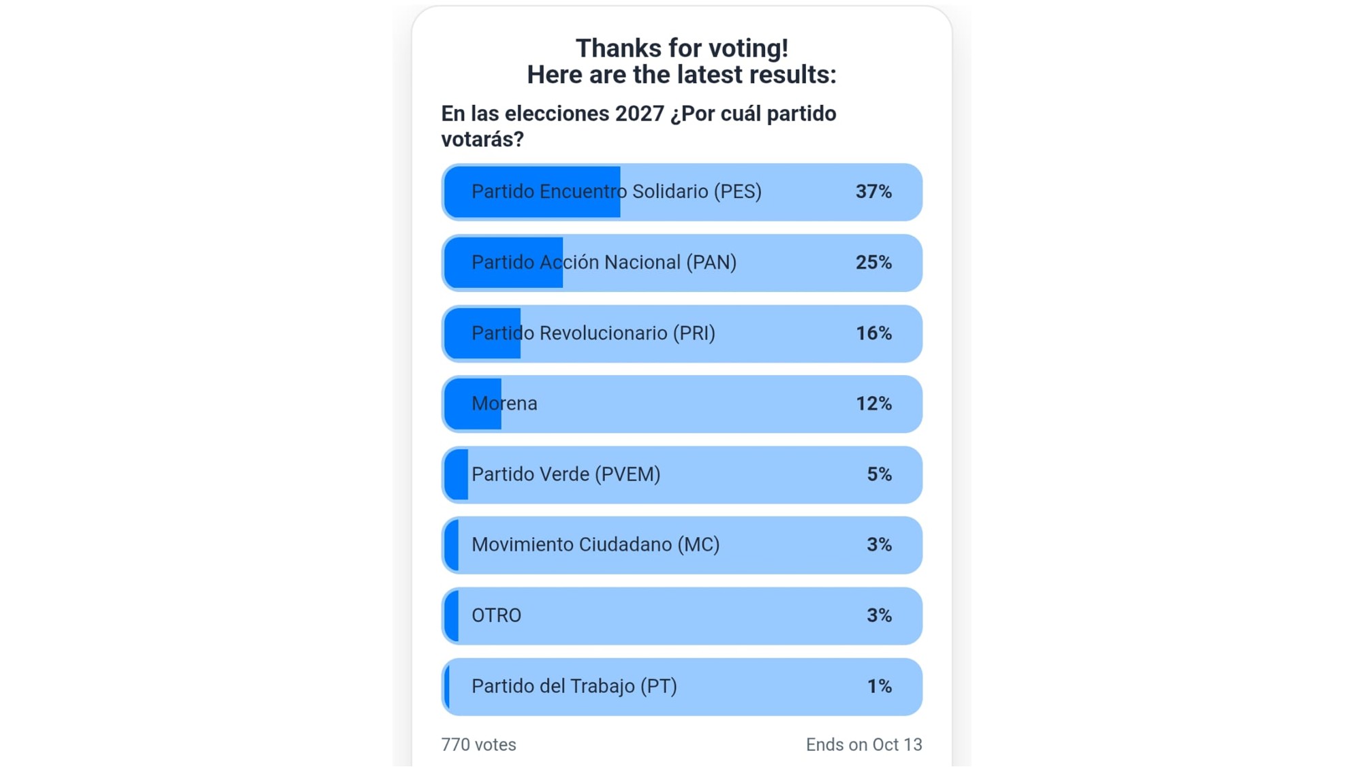Select the Movimiento Ciudadano (MC) label
The height and width of the screenshot is (767, 1364).
click(x=595, y=545)
